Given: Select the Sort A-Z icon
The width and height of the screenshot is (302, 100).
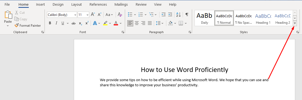Looking at the screenshot, I should click(179, 15).
